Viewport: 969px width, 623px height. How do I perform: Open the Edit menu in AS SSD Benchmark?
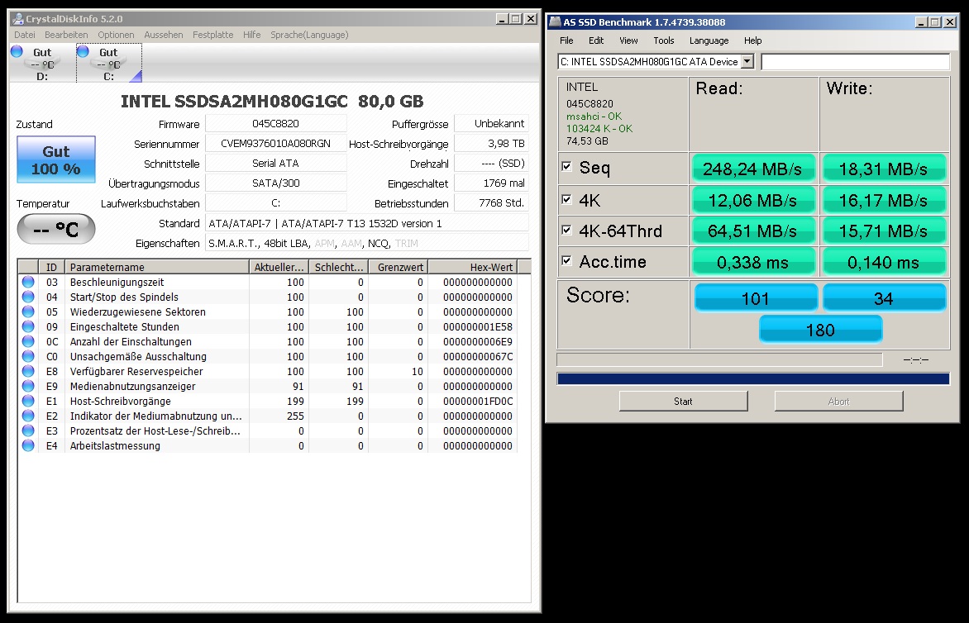[x=596, y=40]
